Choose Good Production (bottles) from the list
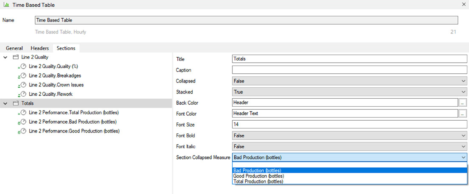The image size is (469, 194). (x=349, y=176)
